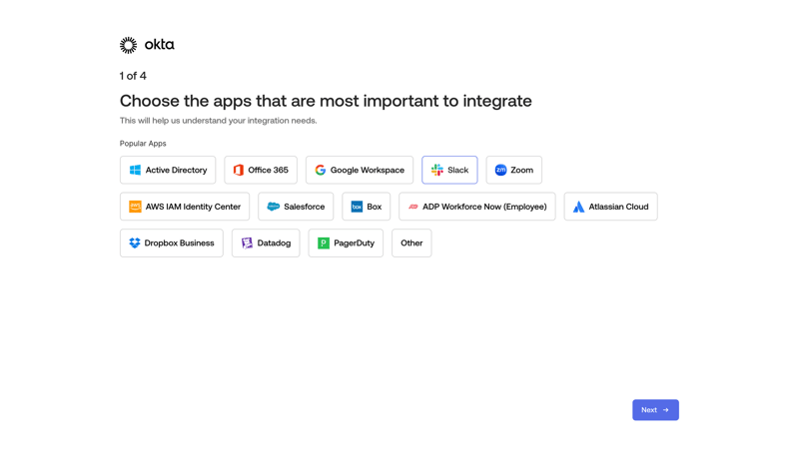
Task: Click the green PagerDuty P icon
Action: 324,242
